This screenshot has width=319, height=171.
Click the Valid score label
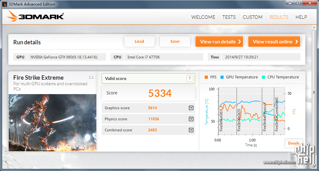pos(115,79)
